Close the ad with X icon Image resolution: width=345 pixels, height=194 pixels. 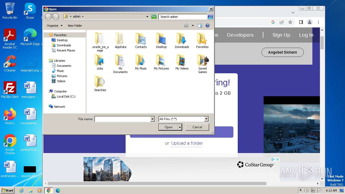click(x=277, y=160)
